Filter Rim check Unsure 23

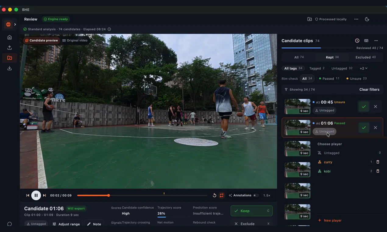[x=357, y=78]
